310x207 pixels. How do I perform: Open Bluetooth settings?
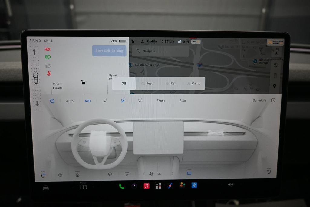(194, 185)
